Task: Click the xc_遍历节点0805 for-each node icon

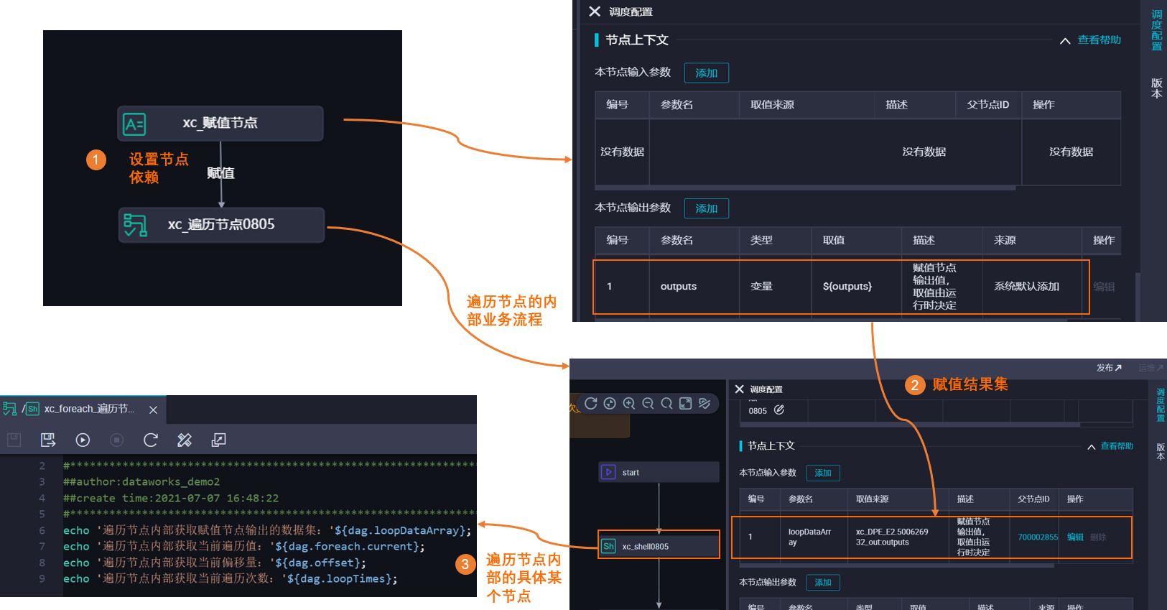Action: [135, 225]
